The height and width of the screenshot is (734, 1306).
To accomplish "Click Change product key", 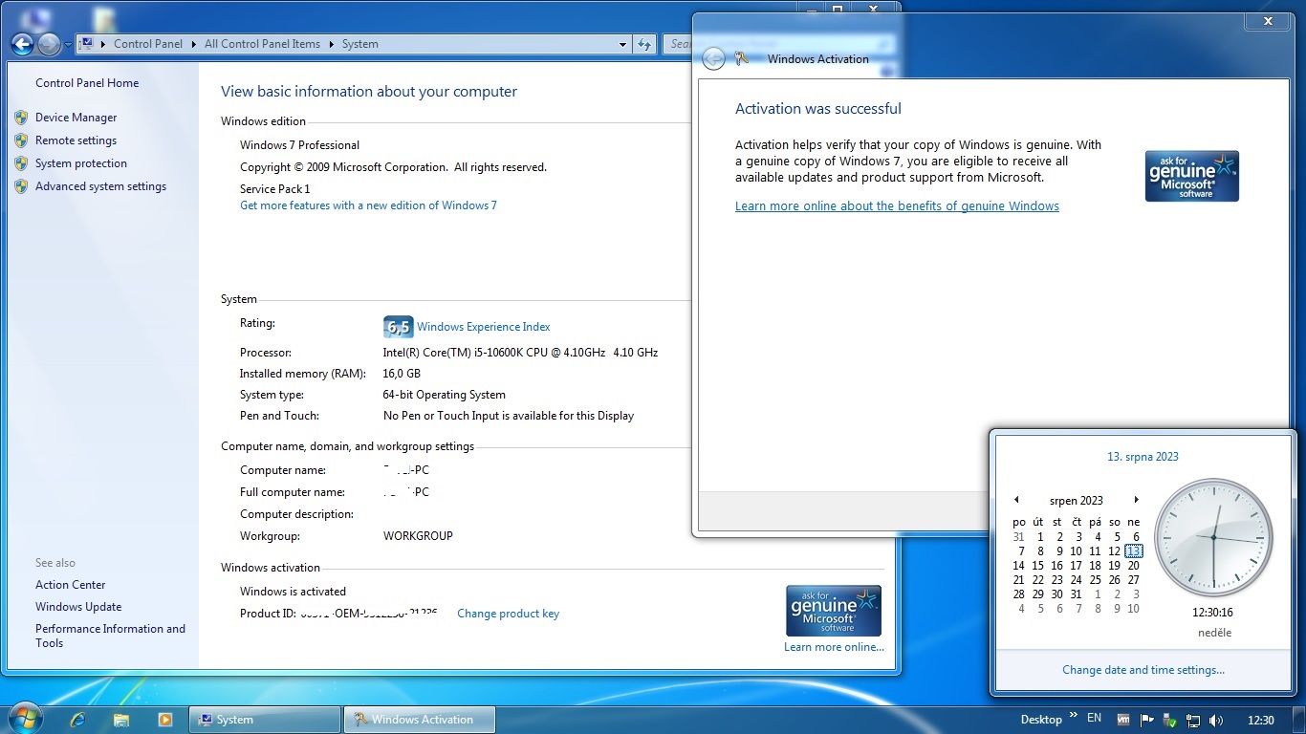I will (509, 614).
